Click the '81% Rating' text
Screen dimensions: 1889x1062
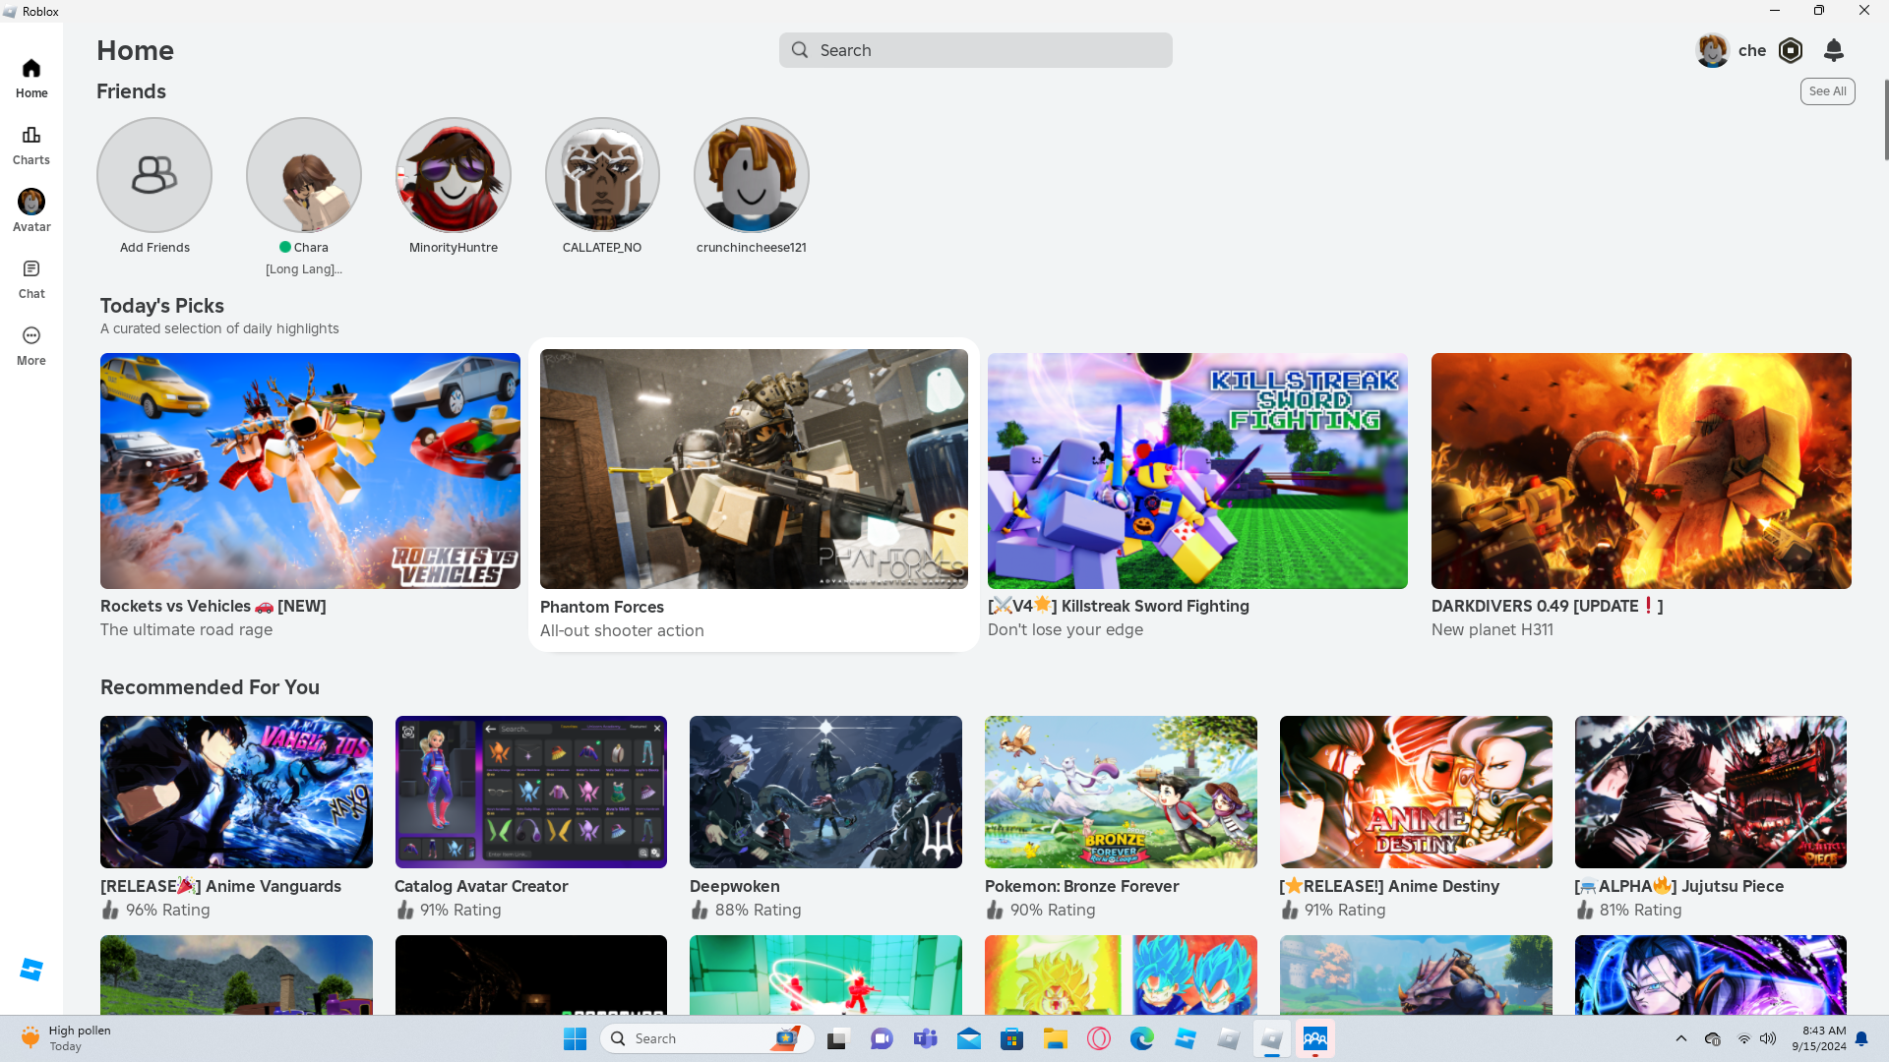point(1641,911)
